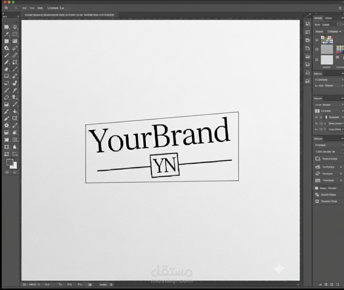Open the 'Inecr' dropdown field
The height and width of the screenshot is (290, 344).
click(335, 129)
